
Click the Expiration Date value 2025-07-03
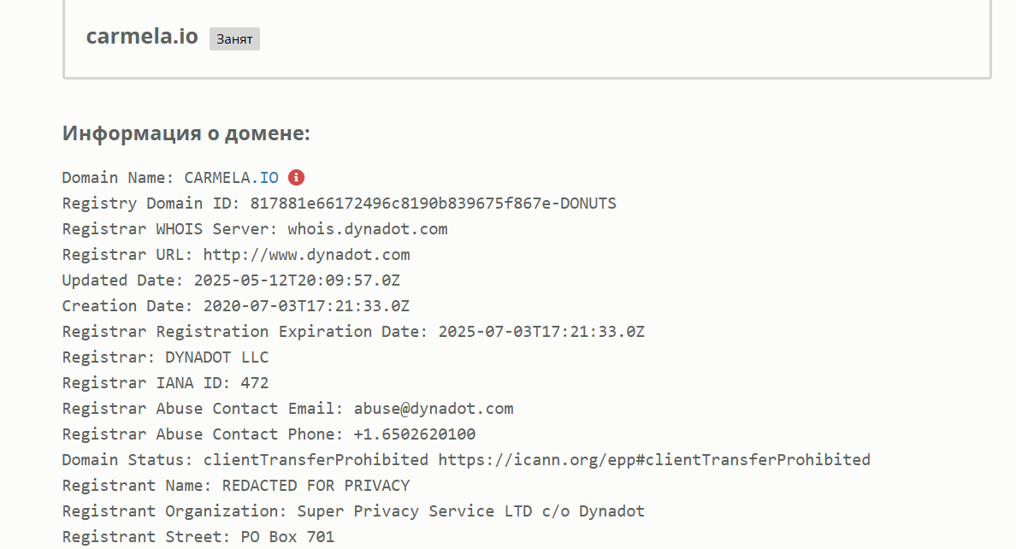click(541, 332)
